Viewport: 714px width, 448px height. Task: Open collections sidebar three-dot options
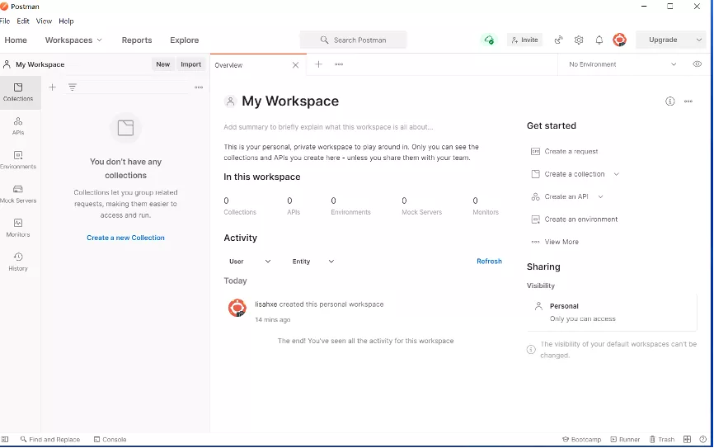point(199,87)
